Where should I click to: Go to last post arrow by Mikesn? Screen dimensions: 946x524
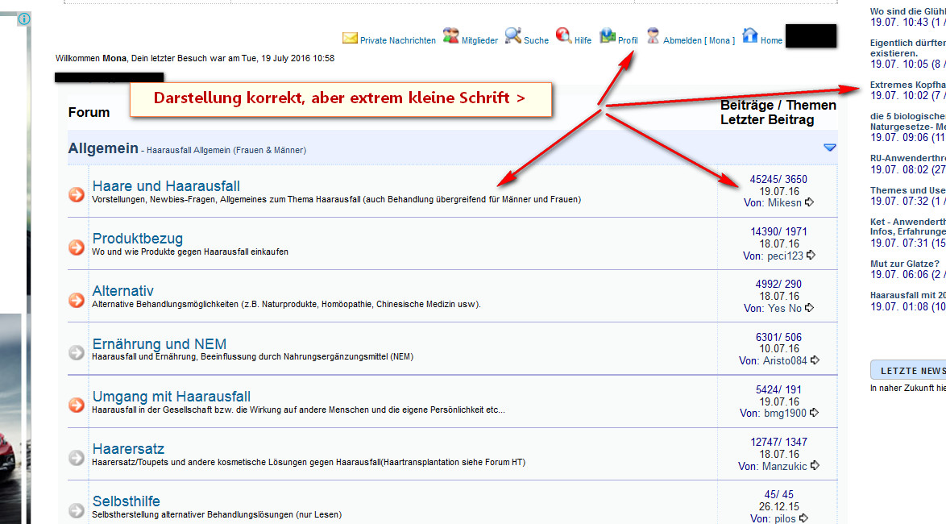[x=810, y=202]
